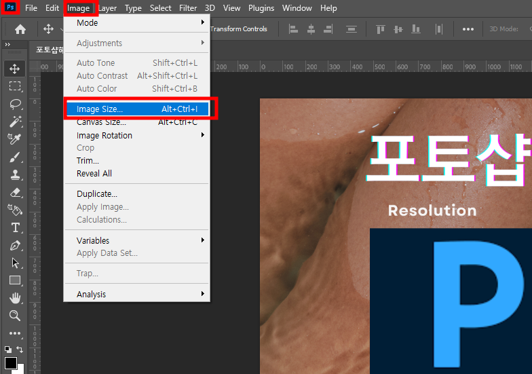Image resolution: width=532 pixels, height=374 pixels.
Task: Open the Edit menu
Action: 52,8
